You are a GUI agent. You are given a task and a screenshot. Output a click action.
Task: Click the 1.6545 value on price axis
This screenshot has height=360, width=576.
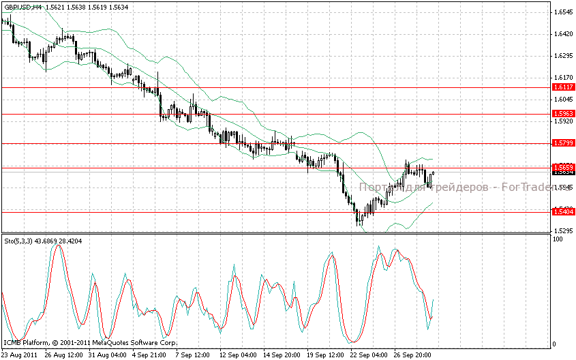point(563,12)
